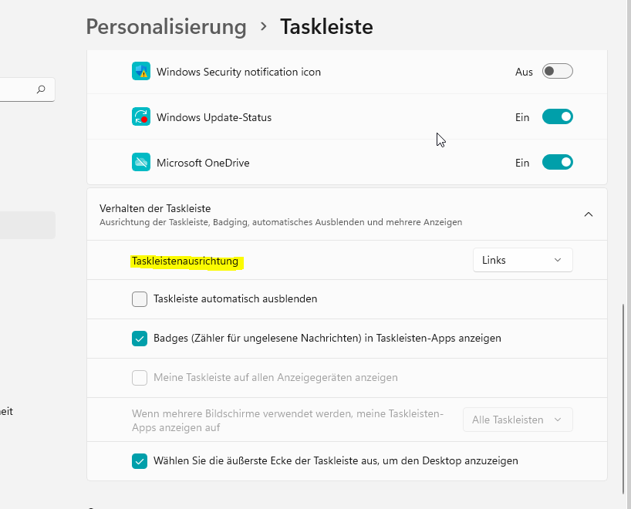Viewport: 631px width, 509px height.
Task: Click the Microsoft OneDrive cloud icon
Action: click(141, 162)
